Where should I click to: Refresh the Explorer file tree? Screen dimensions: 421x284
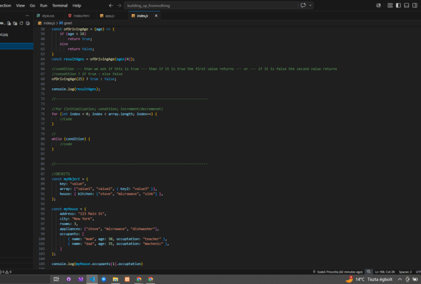coord(21,23)
